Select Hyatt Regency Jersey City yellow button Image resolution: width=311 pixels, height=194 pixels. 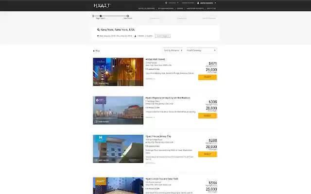click(207, 115)
